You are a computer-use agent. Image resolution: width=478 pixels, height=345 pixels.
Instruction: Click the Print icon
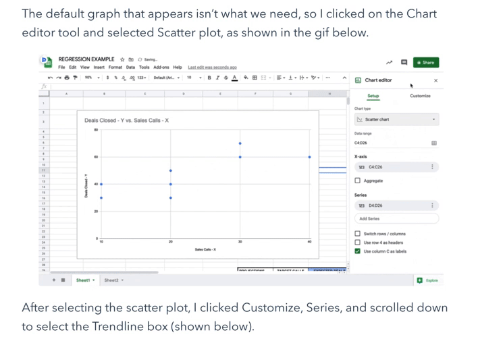67,78
